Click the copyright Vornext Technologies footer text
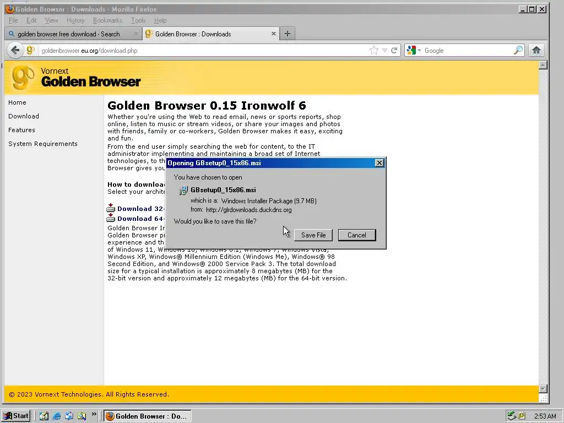The image size is (564, 423). pos(89,394)
